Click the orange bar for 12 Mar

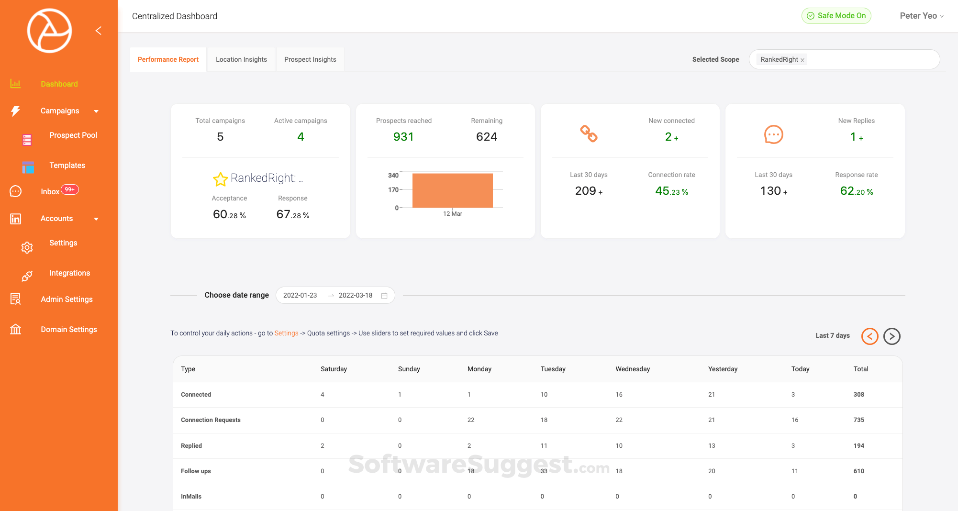point(452,190)
